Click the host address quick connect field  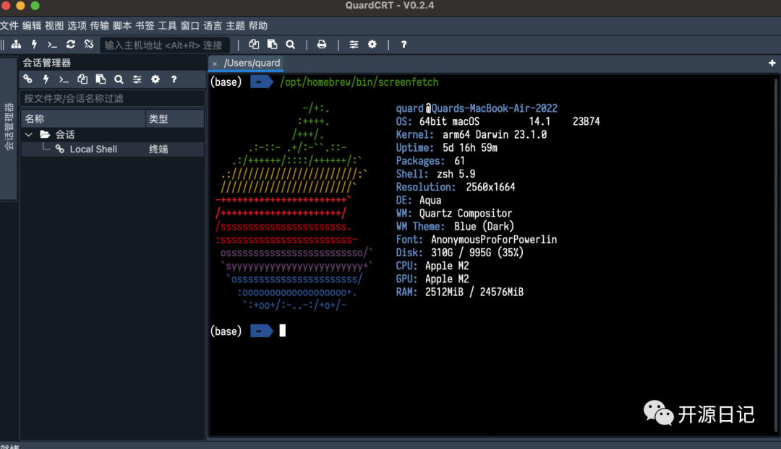coord(165,45)
